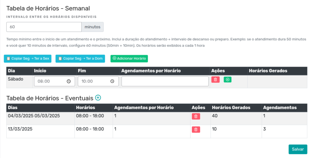The height and width of the screenshot is (158, 312).
Task: Select the Início 08:00 time field
Action: [55, 81]
